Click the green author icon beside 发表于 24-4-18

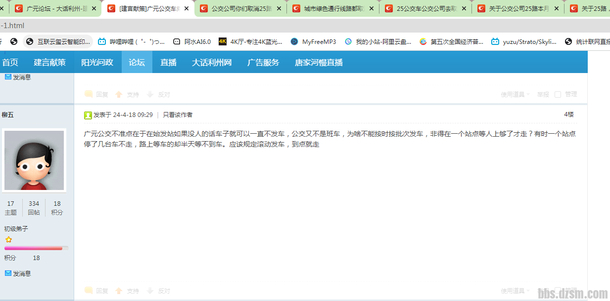88,115
